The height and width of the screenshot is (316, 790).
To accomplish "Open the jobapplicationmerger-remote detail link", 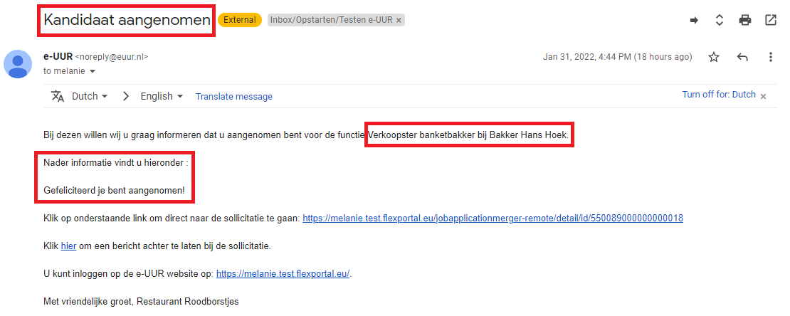I will click(x=493, y=218).
